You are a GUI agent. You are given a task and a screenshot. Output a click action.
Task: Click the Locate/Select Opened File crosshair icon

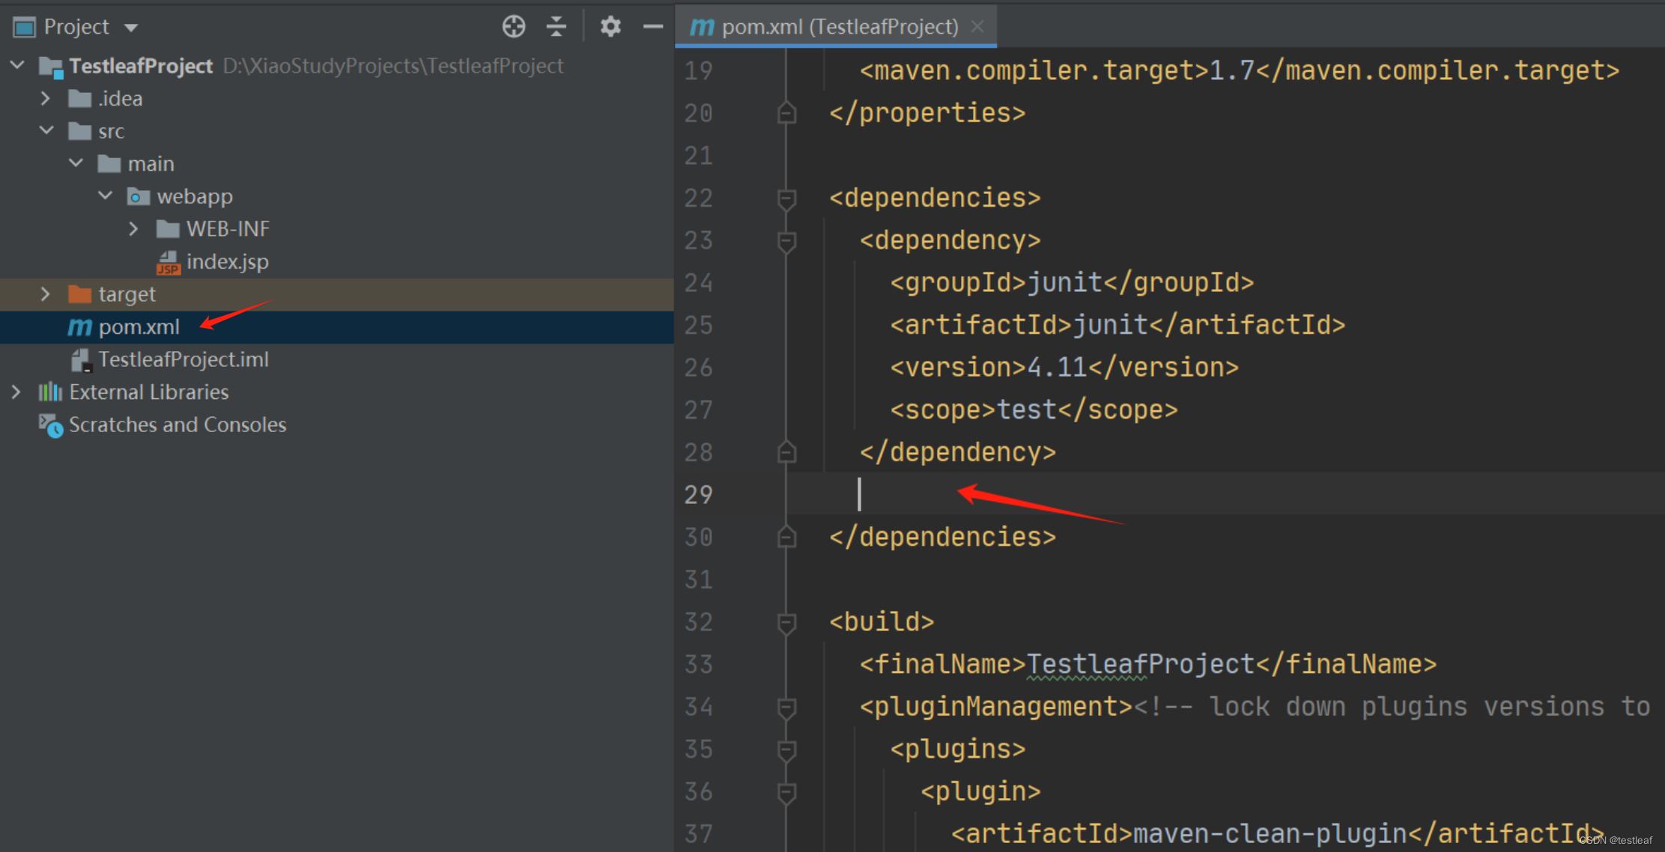(x=514, y=27)
